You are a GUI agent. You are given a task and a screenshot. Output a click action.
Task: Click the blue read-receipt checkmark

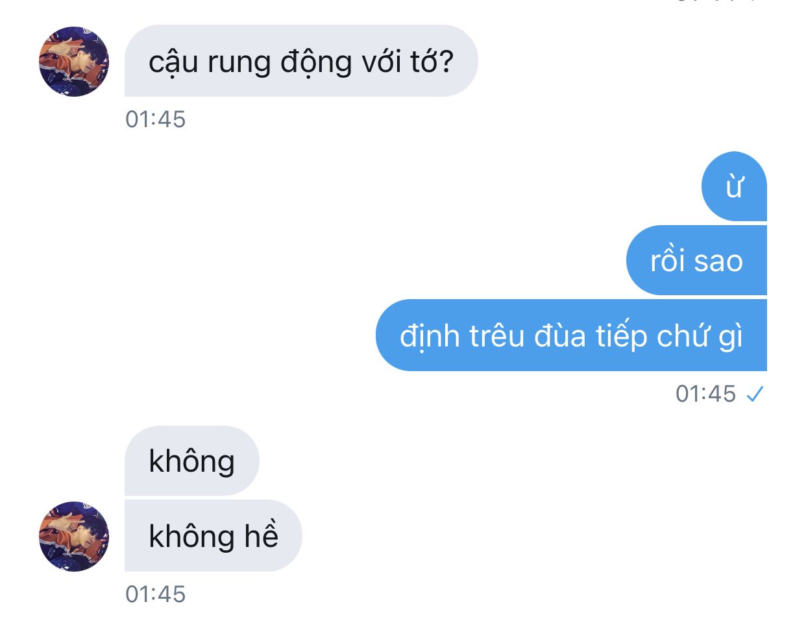coord(755,393)
